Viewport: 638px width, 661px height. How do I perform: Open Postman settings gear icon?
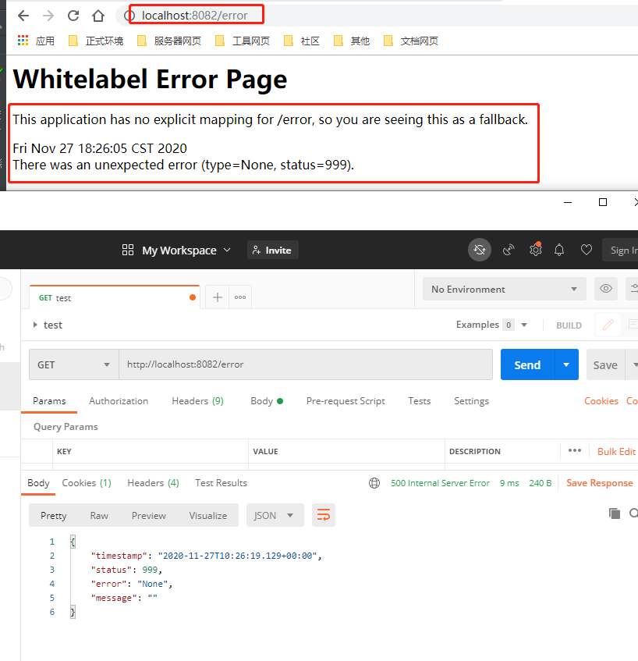pos(536,250)
